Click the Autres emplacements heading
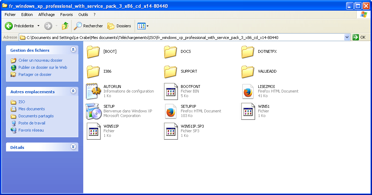Screen dimensions: 372x195 (x=33, y=92)
